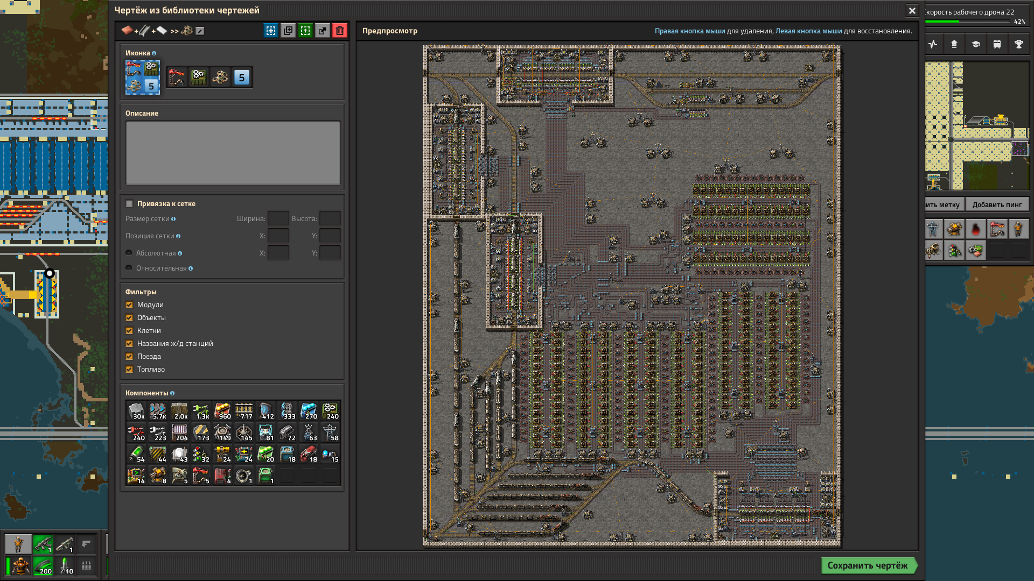The height and width of the screenshot is (581, 1034).
Task: Click the Высота grid size field
Action: pyautogui.click(x=330, y=219)
